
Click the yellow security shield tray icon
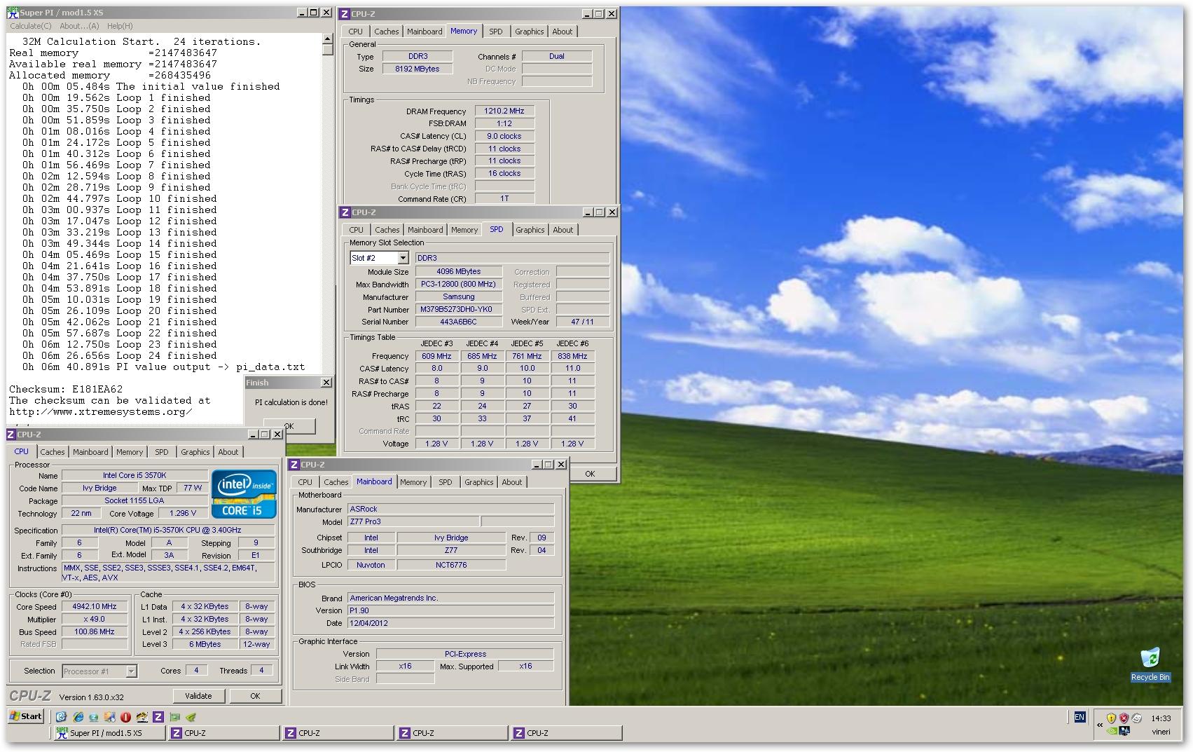pos(1111,718)
